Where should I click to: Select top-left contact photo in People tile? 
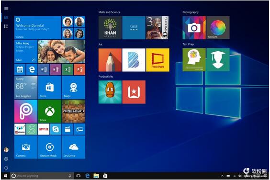point(67,22)
